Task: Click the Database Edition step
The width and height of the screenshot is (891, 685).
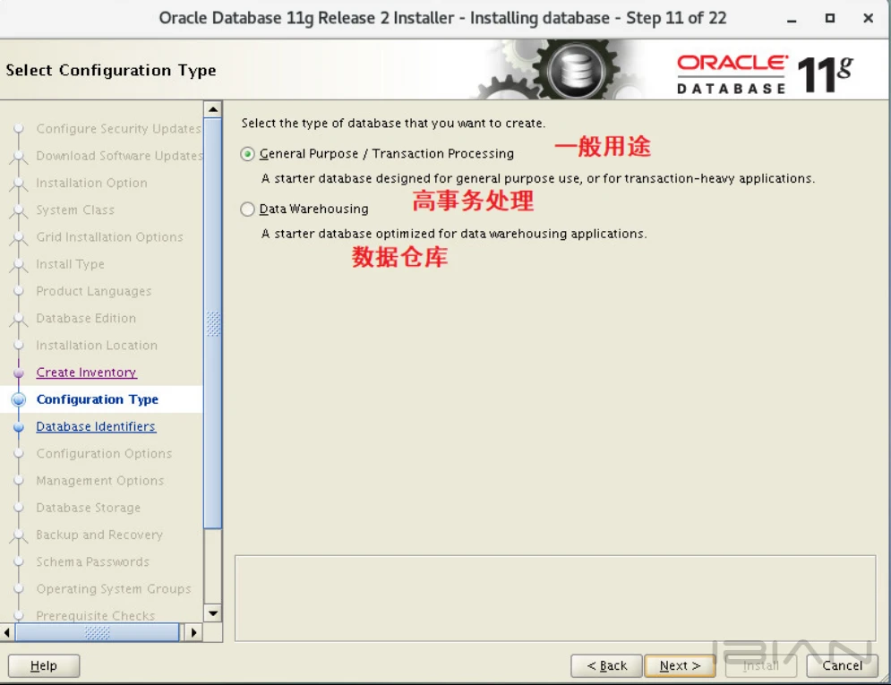Action: [x=86, y=318]
